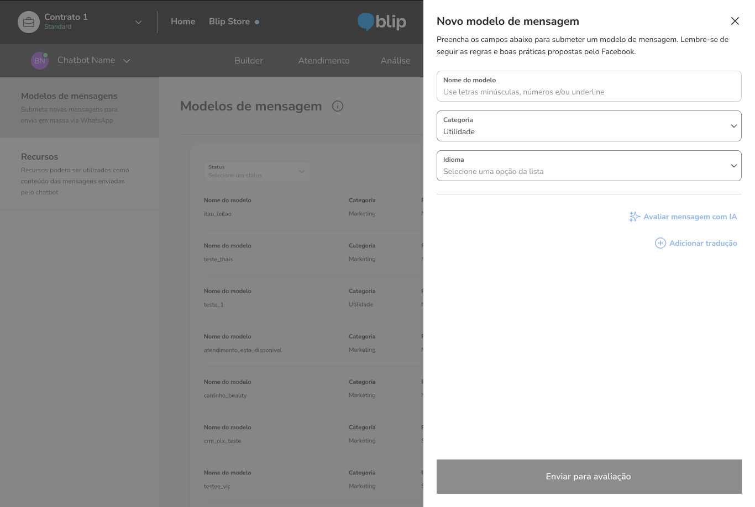Click Enviar para avaliação button
755x507 pixels.
point(589,477)
